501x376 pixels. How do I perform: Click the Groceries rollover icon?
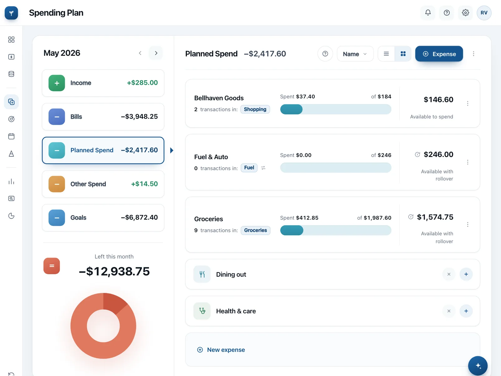click(x=411, y=217)
